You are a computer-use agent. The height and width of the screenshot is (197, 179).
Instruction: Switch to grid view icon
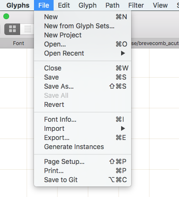(x=12, y=29)
